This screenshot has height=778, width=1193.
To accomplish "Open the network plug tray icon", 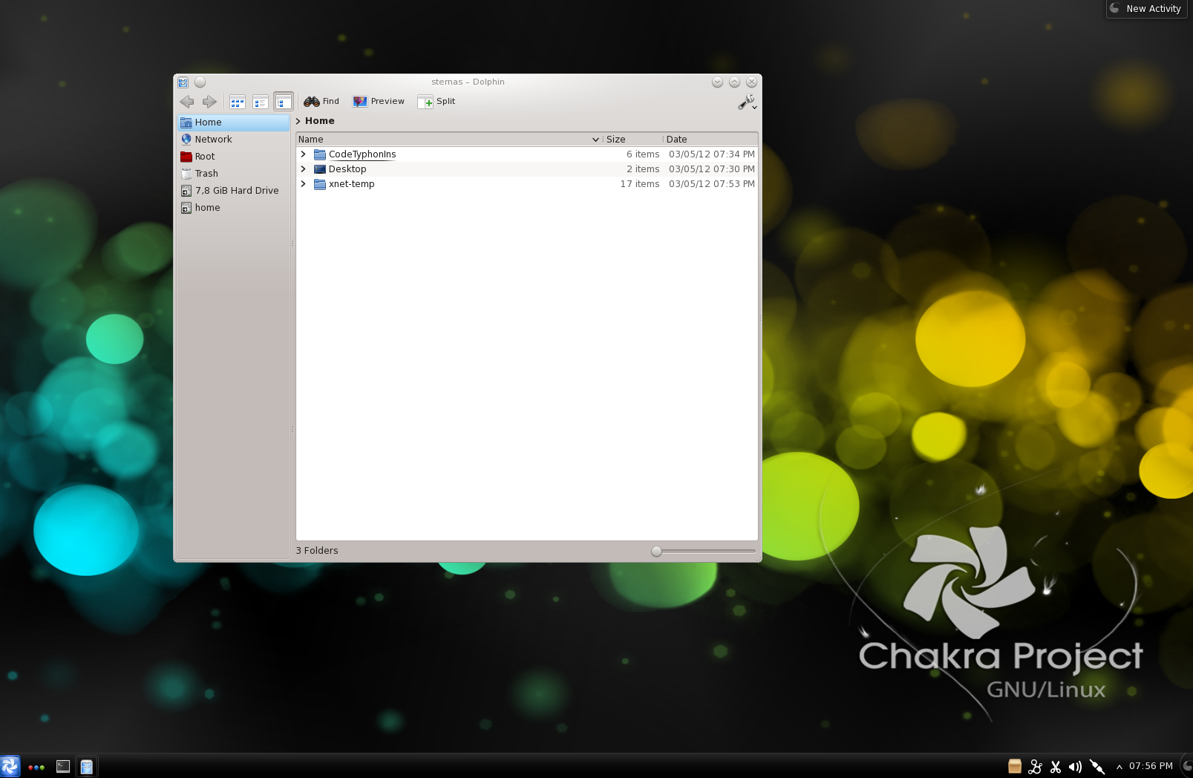I will click(1097, 767).
